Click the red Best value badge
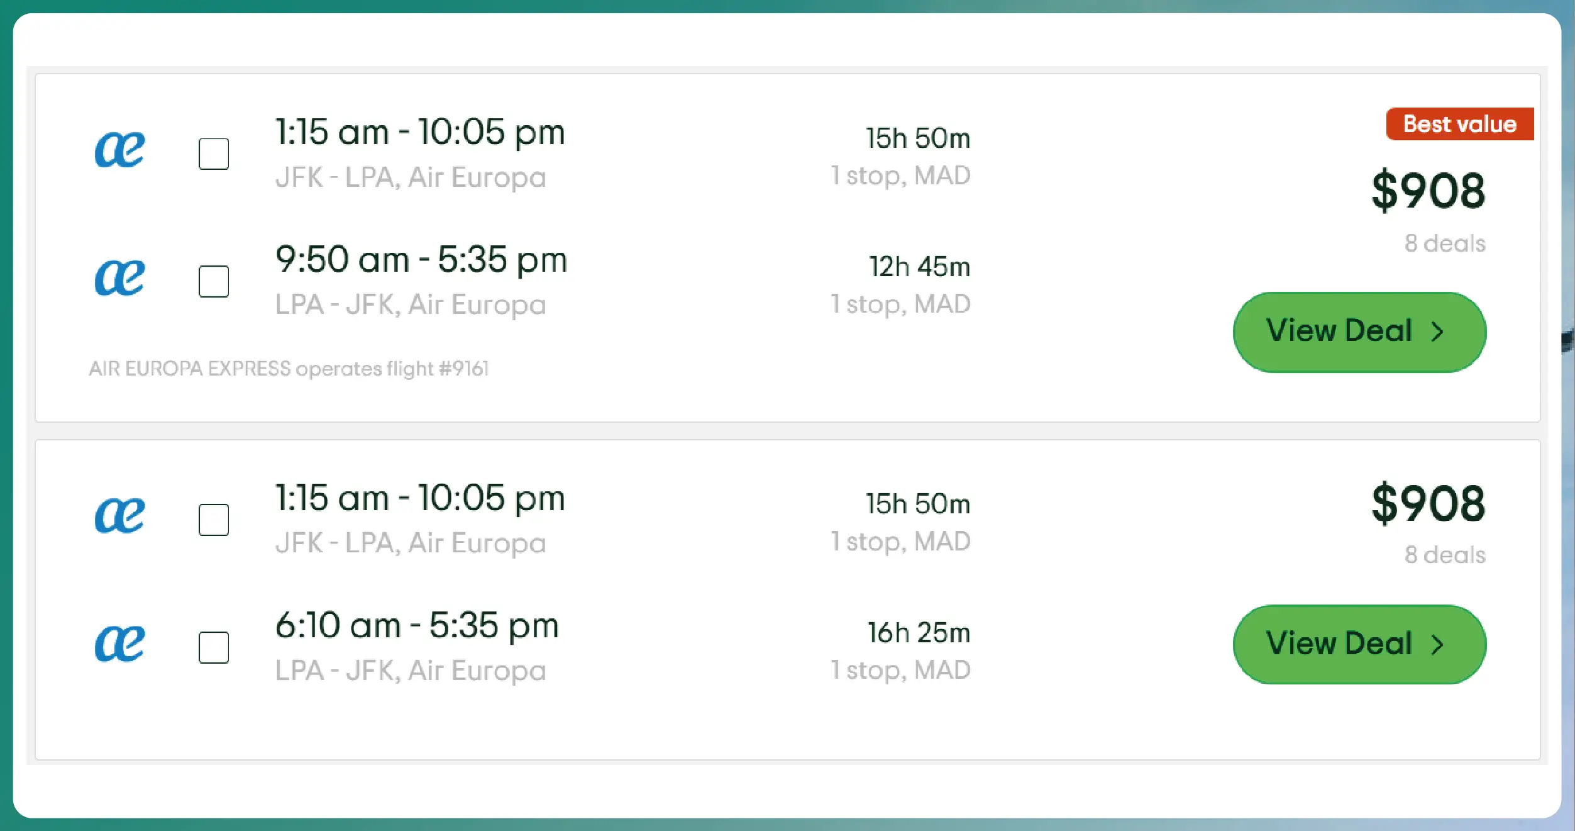 (1459, 124)
